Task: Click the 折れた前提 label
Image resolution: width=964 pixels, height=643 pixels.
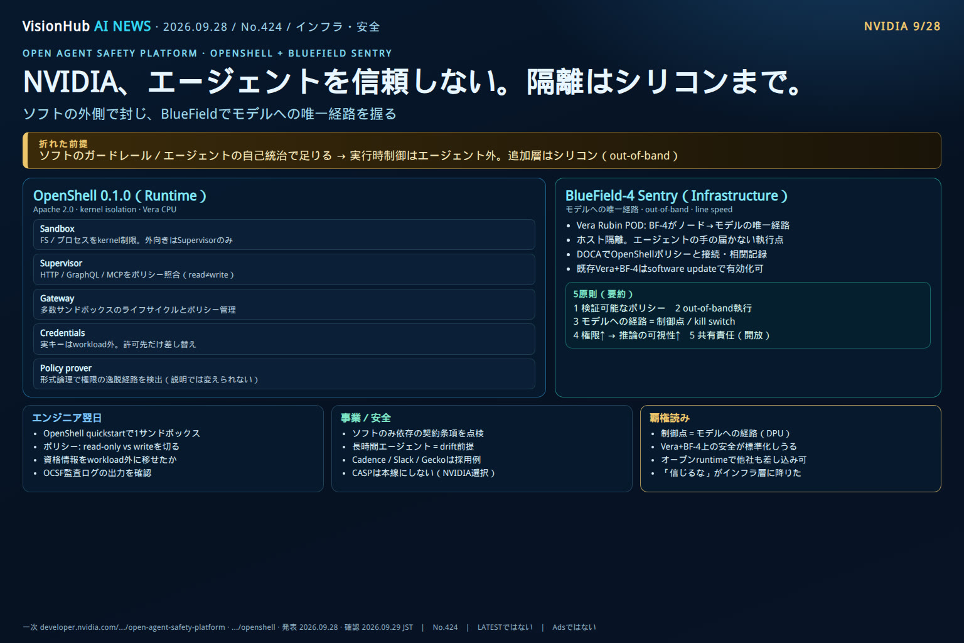Action: [x=63, y=144]
